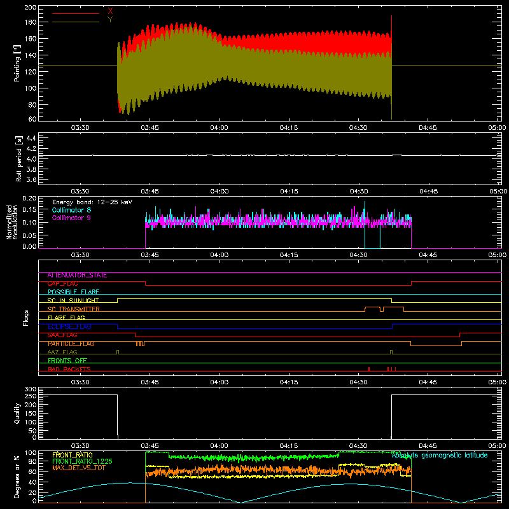The width and height of the screenshot is (509, 509).
Task: Click the ECLIPSE_FLAG label
Action: click(x=69, y=326)
